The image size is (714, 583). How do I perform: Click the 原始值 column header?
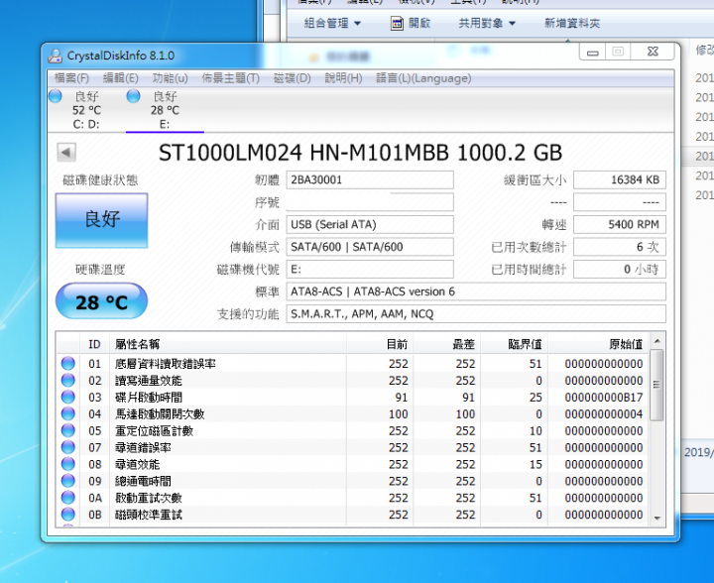point(598,344)
